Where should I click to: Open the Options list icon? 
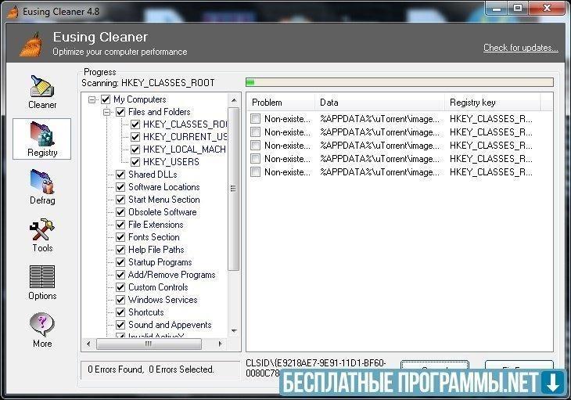tap(42, 277)
